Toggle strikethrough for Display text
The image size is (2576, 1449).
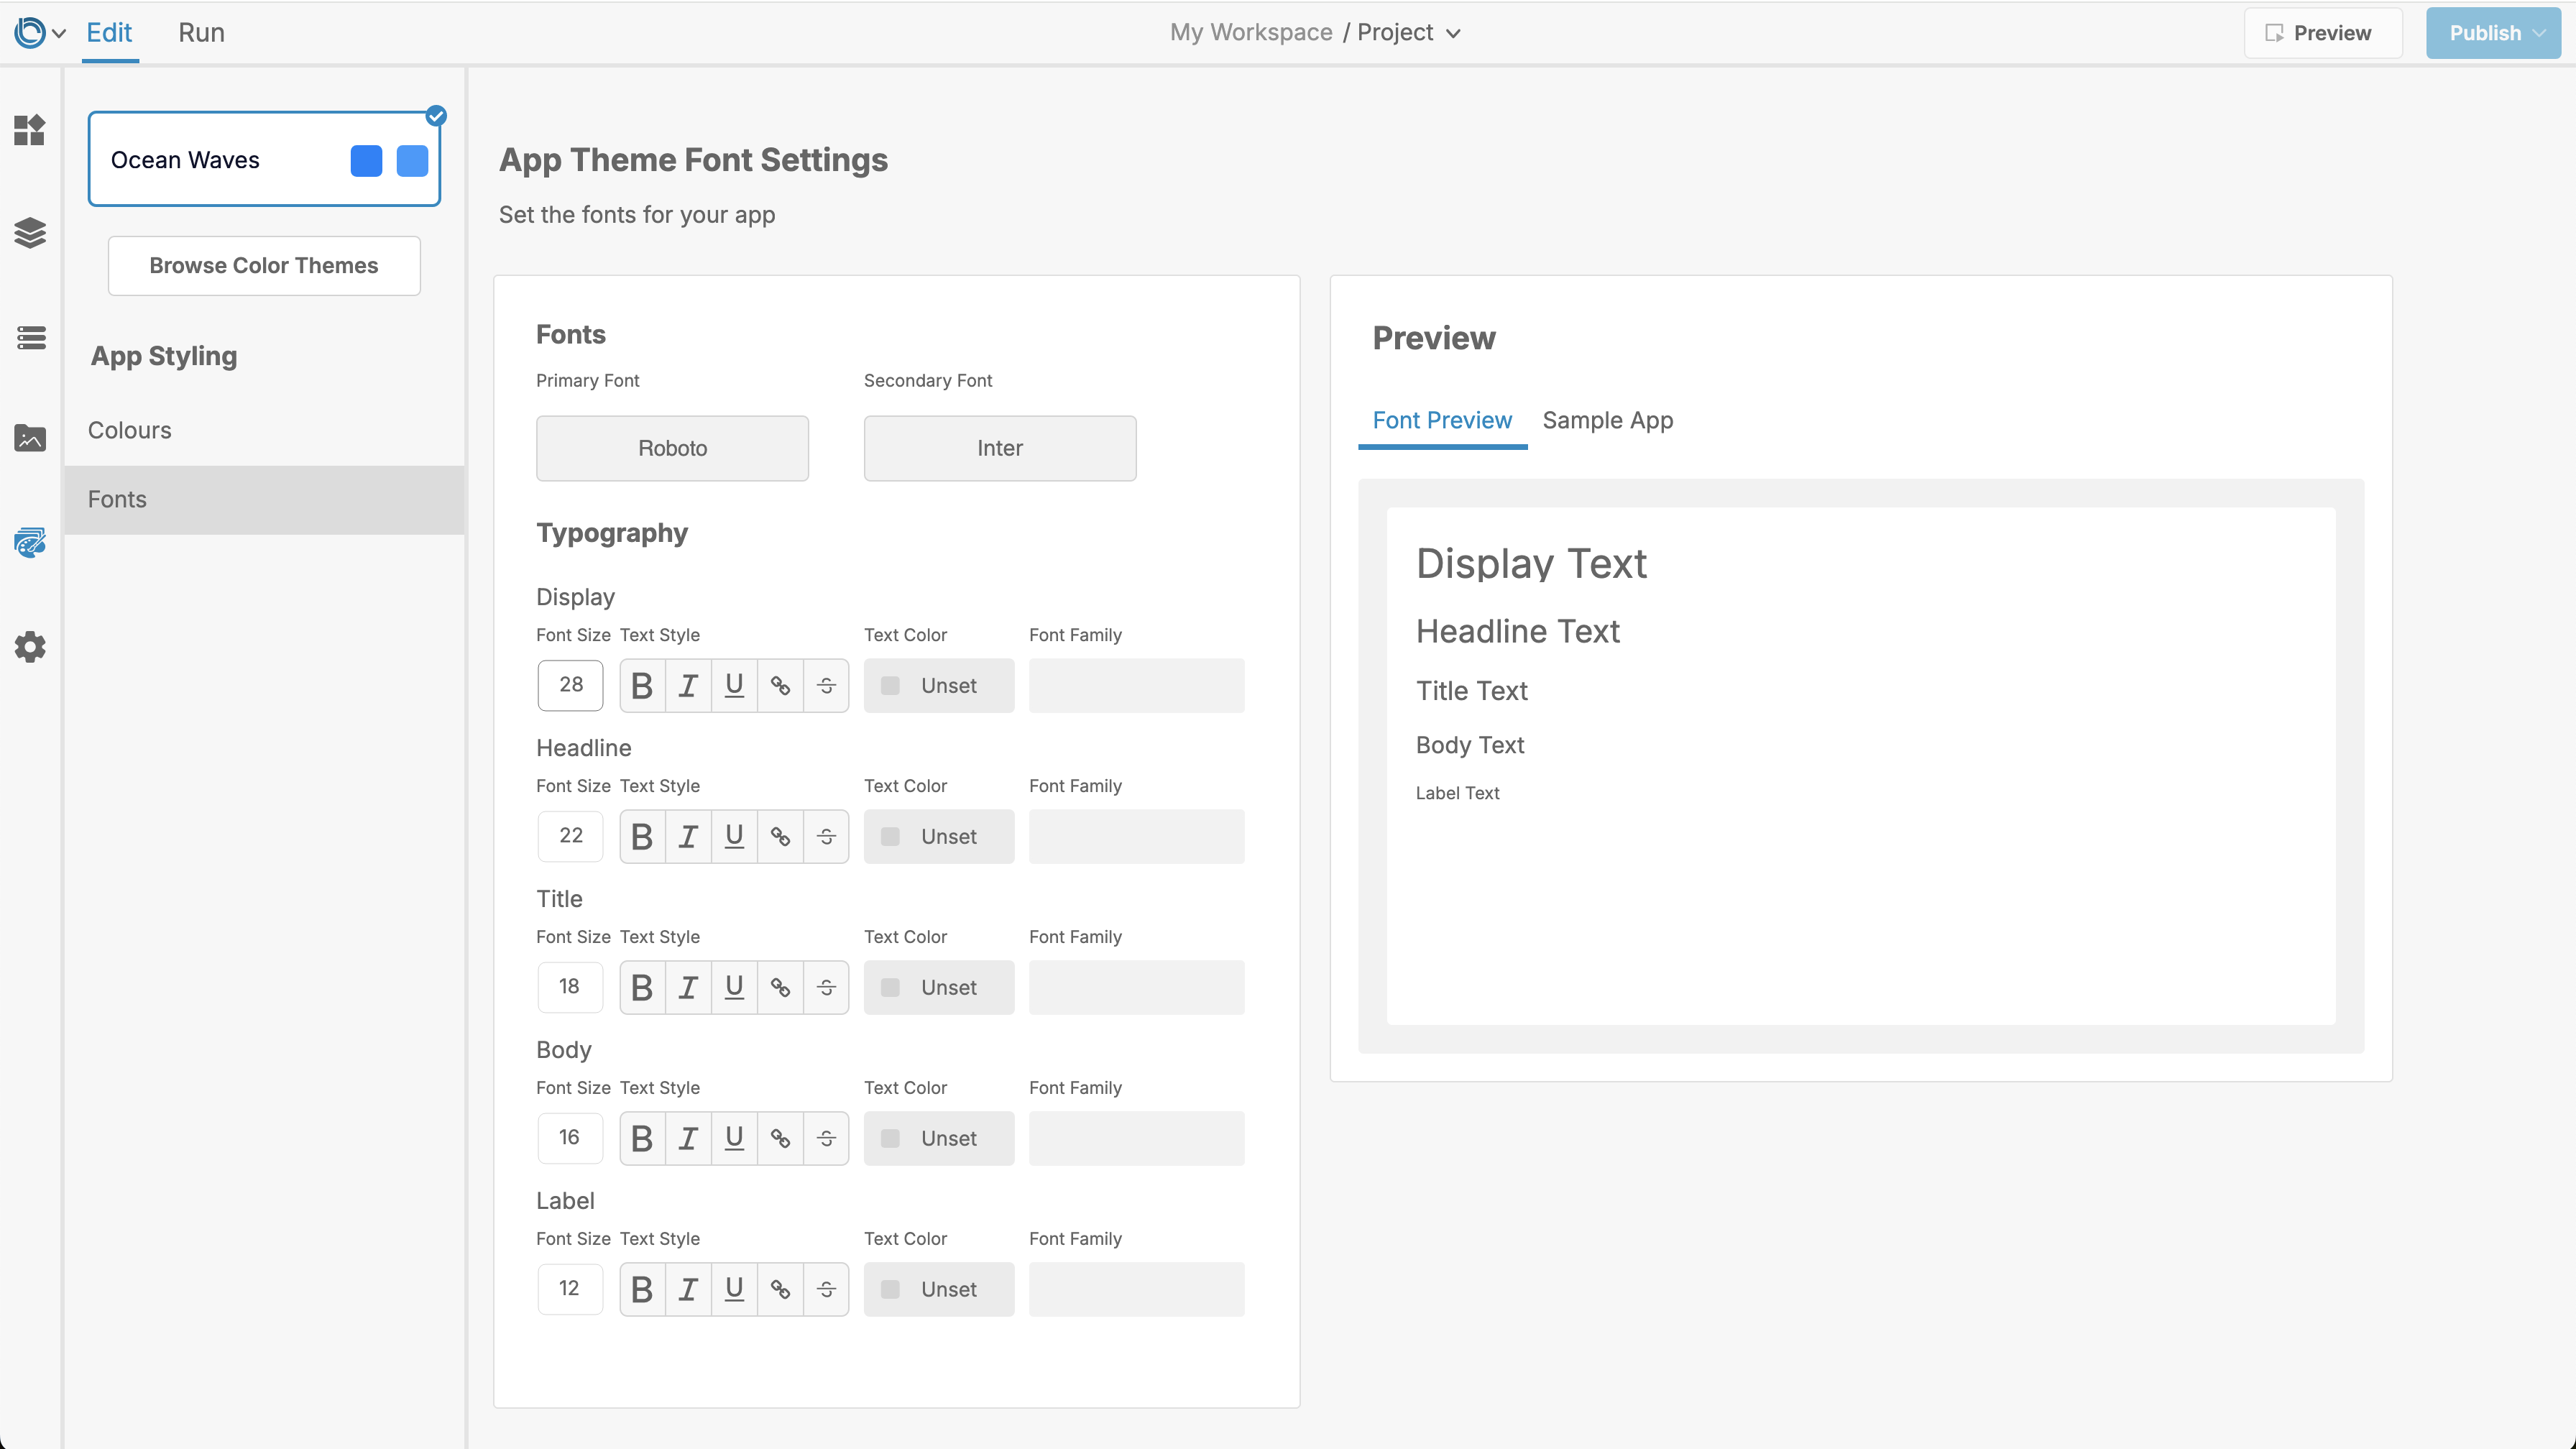(x=826, y=686)
